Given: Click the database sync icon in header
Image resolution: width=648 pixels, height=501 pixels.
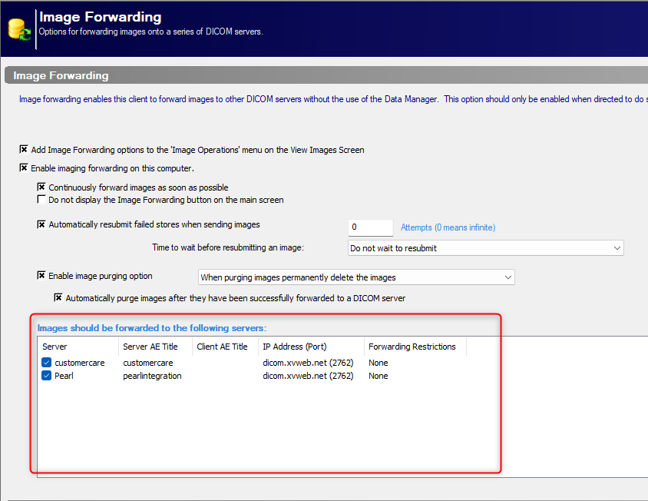Looking at the screenshot, I should [x=19, y=30].
